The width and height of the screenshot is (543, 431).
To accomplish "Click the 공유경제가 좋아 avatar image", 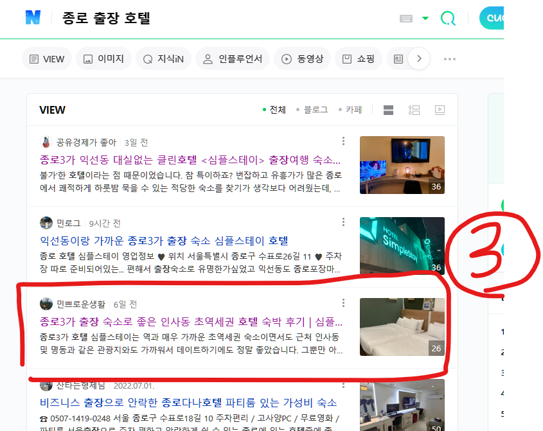I will 46,143.
